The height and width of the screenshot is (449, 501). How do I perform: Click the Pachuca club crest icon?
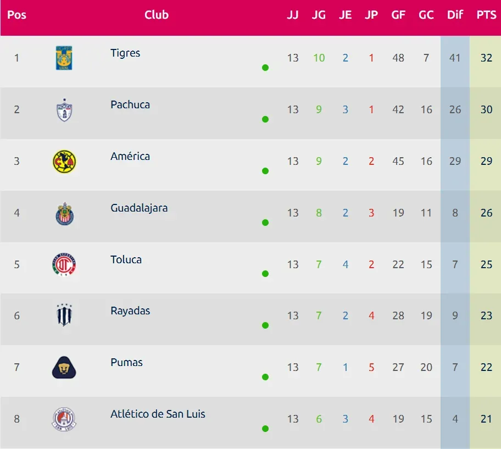point(64,109)
